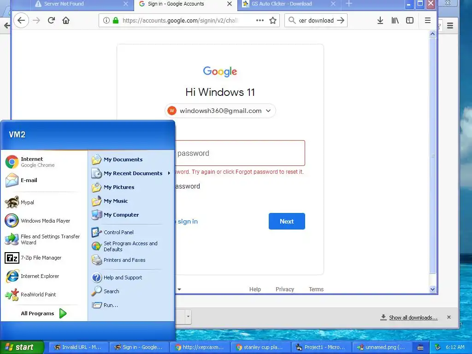This screenshot has height=354, width=472.
Task: Open the Privacy footer link
Action: [285, 289]
